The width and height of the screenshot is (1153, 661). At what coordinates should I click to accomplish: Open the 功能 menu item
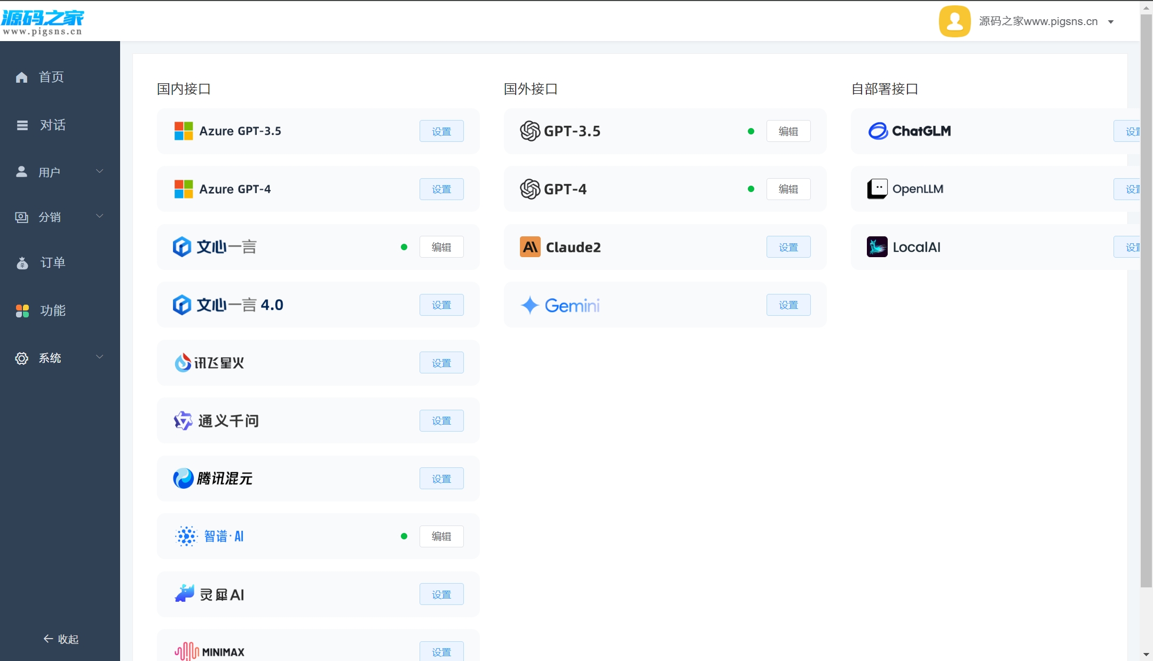pyautogui.click(x=60, y=310)
